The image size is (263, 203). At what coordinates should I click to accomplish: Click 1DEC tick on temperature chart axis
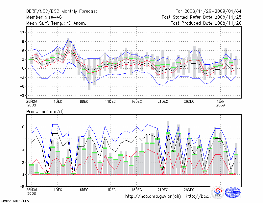(x=58, y=98)
